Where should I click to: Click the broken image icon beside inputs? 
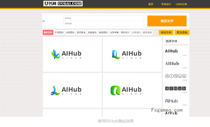pos(44,21)
